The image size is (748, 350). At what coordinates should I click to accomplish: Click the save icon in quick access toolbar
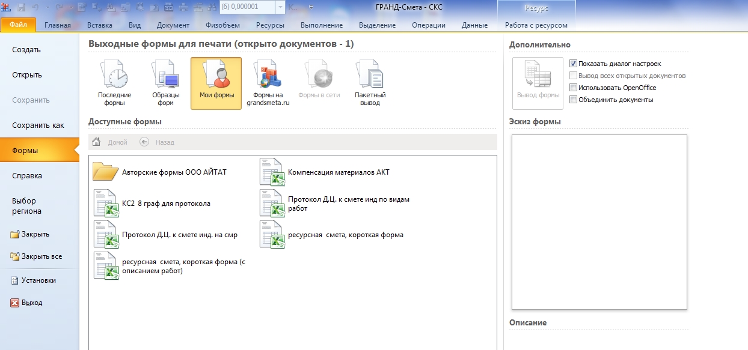pyautogui.click(x=21, y=7)
